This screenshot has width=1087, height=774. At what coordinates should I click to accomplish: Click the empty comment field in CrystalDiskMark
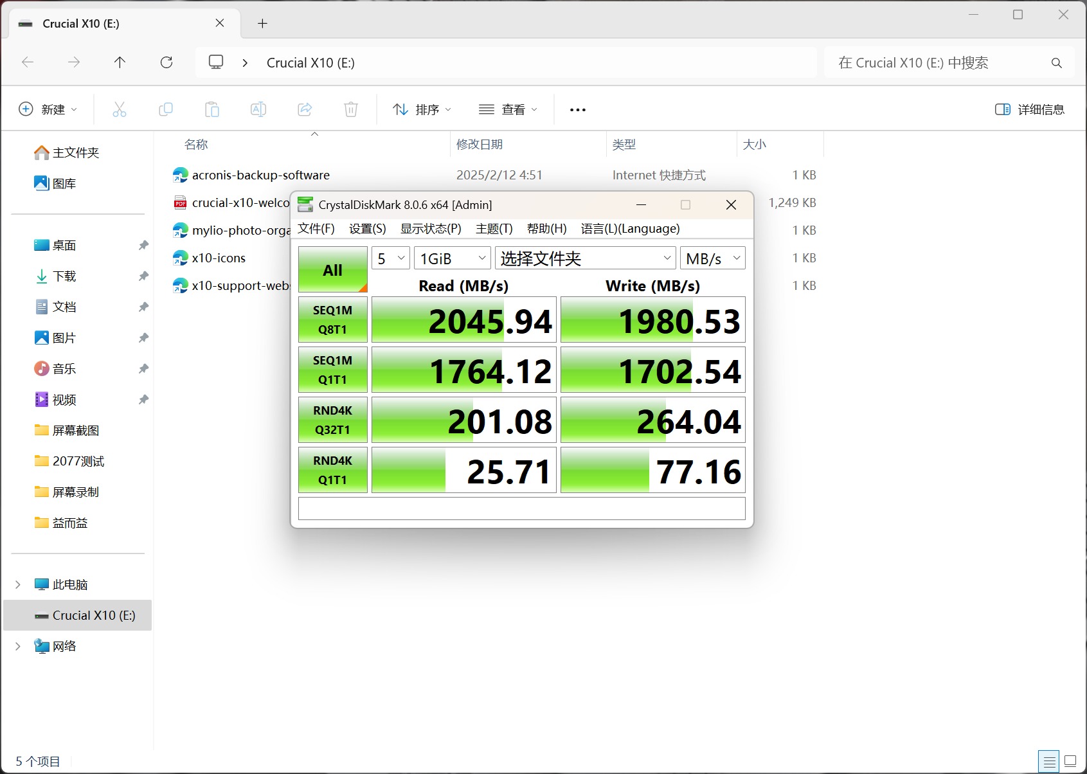522,509
